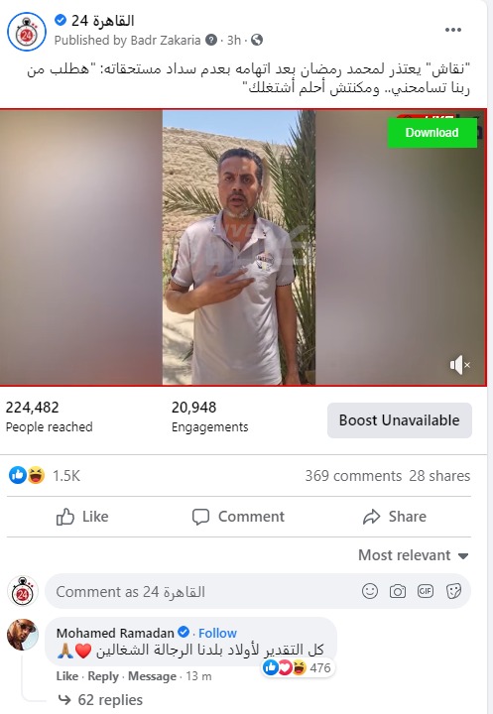Open the sticker picker icon
Viewport: 493px width, 714px height.
[x=453, y=591]
